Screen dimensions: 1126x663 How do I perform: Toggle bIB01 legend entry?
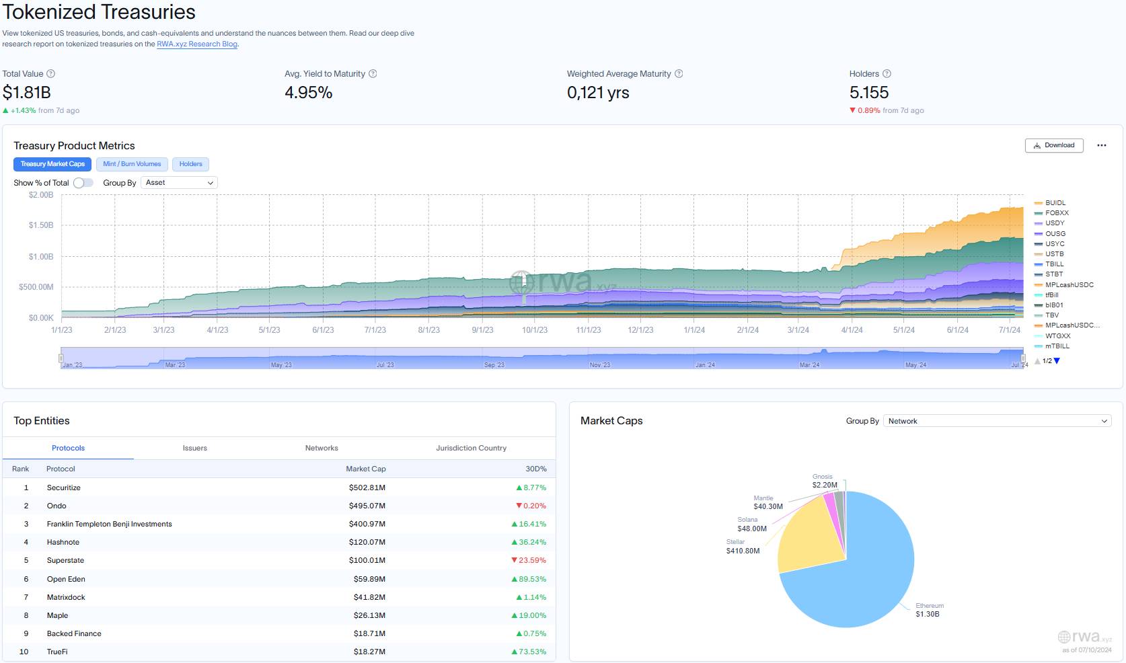tap(1049, 305)
